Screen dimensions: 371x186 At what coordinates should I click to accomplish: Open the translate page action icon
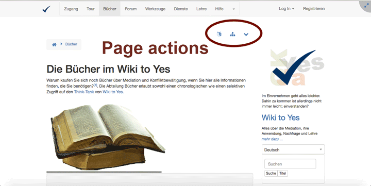coord(219,34)
